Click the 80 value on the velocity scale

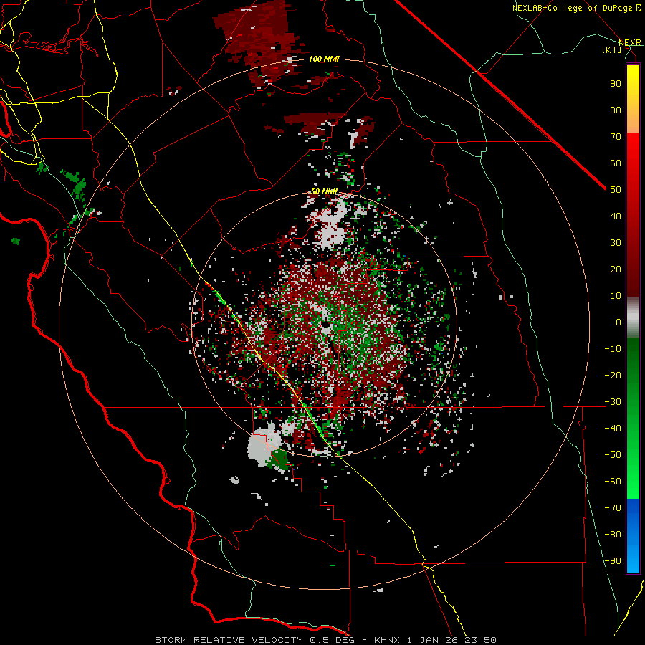616,110
